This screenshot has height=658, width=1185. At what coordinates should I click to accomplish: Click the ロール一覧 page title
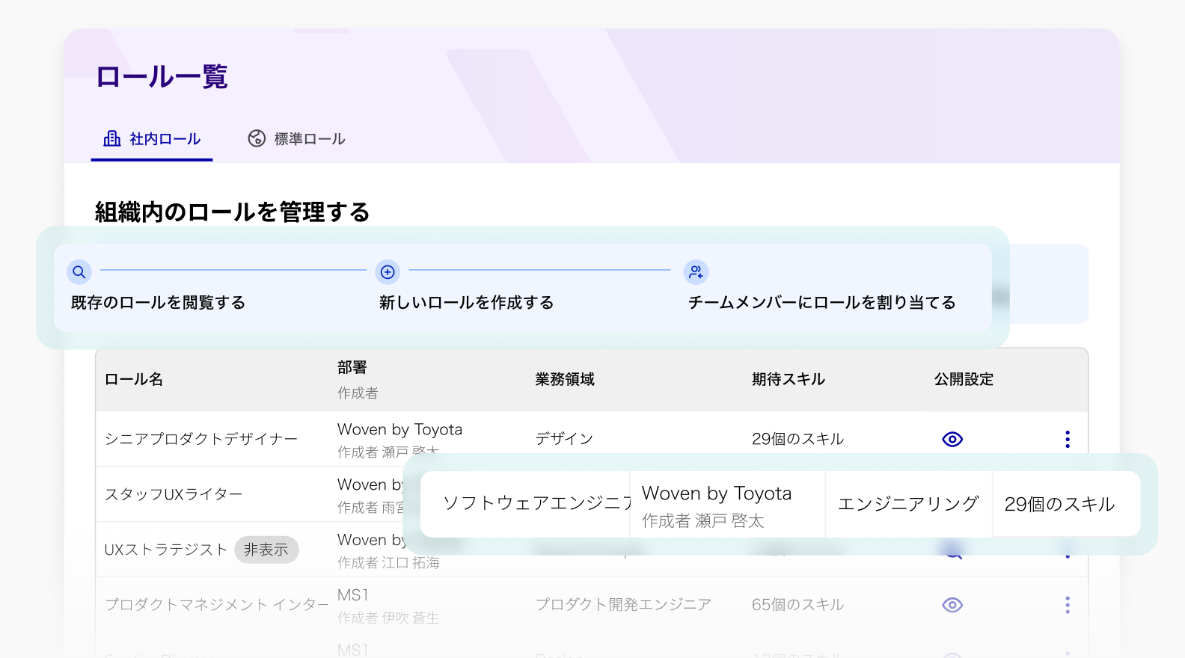click(x=162, y=76)
